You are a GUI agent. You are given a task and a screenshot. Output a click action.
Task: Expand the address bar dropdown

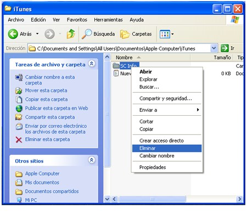214,48
